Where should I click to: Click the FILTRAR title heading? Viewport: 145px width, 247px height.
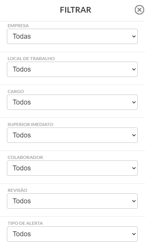pyautogui.click(x=76, y=10)
